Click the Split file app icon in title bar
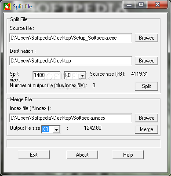Viewport: 171px width, 176px height. point(7,7)
